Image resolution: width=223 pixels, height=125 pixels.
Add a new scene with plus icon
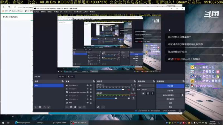(36, 107)
